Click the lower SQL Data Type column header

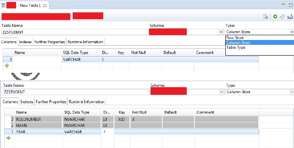82,112
